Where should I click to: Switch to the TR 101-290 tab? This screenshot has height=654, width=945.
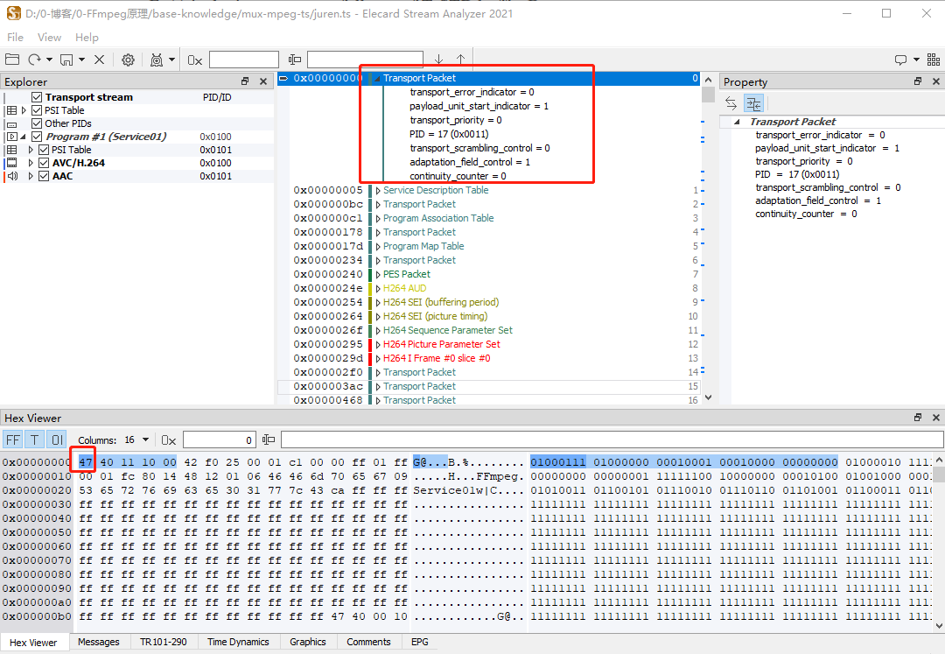click(164, 642)
